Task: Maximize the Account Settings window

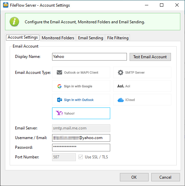Action: coord(162,5)
